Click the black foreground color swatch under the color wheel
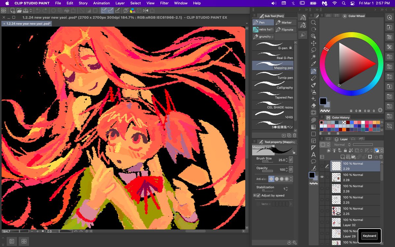The height and width of the screenshot is (247, 395). pyautogui.click(x=323, y=101)
